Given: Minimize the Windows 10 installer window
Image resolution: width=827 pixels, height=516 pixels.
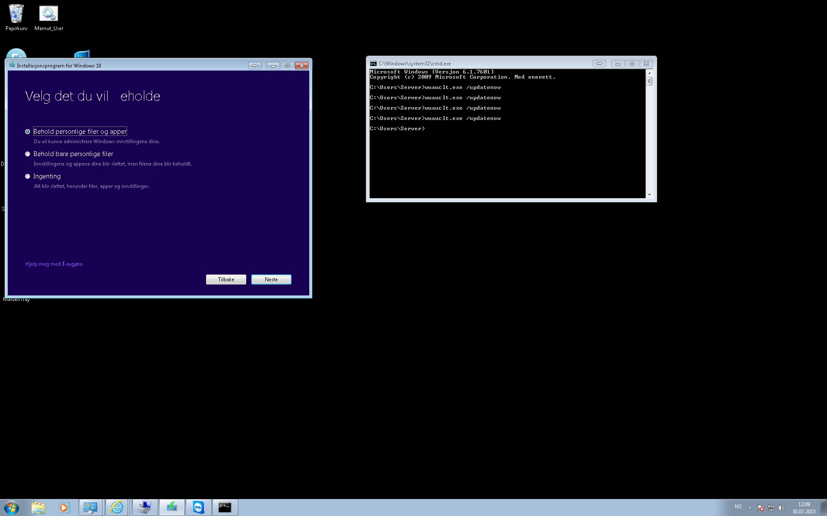Looking at the screenshot, I should point(273,65).
